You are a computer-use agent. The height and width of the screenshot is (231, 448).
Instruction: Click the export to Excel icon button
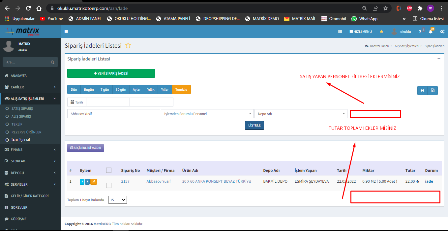433,90
